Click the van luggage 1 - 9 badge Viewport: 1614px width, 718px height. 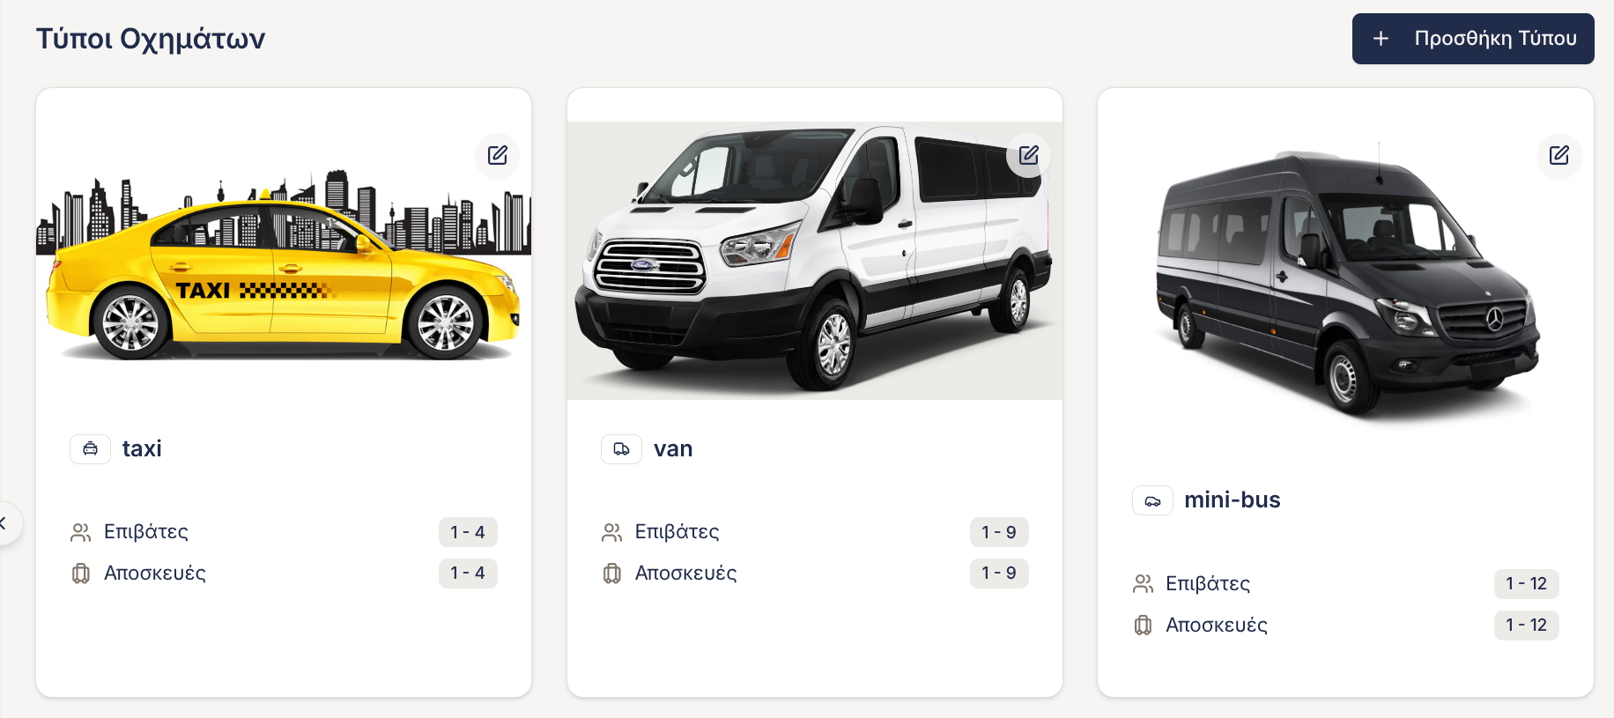999,574
